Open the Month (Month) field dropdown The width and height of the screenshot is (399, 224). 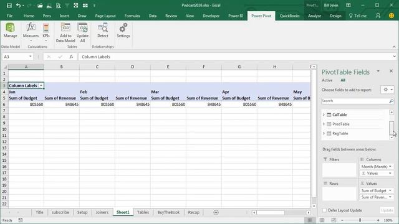click(390, 167)
